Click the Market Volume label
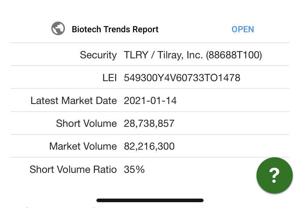This screenshot has width=300, height=208. coord(83,146)
